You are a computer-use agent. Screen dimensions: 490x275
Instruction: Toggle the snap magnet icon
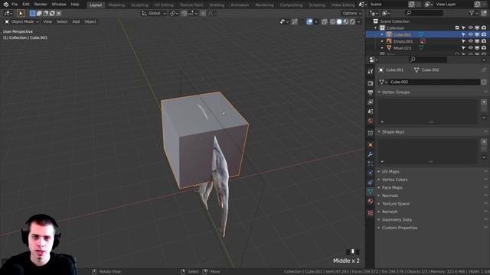[185, 14]
